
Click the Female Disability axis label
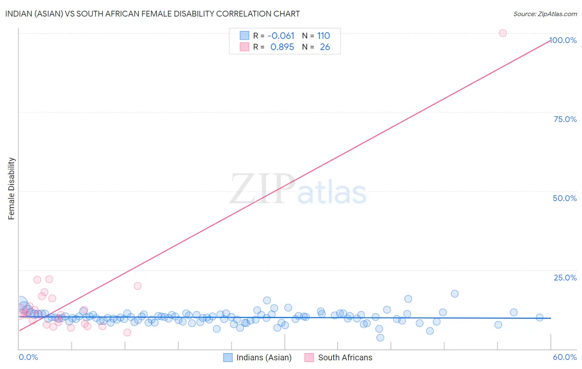[12, 189]
